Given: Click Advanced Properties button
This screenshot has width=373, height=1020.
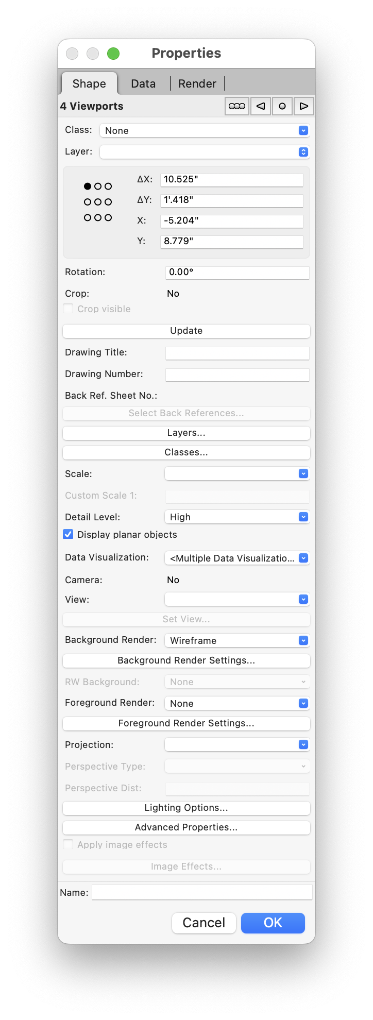Looking at the screenshot, I should 186,827.
